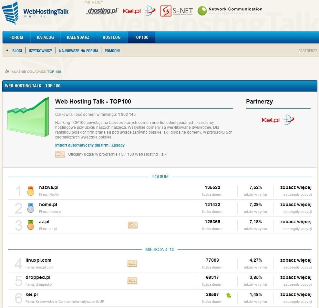Open the Network Communication partner logo
The width and height of the screenshot is (319, 308).
tap(230, 11)
